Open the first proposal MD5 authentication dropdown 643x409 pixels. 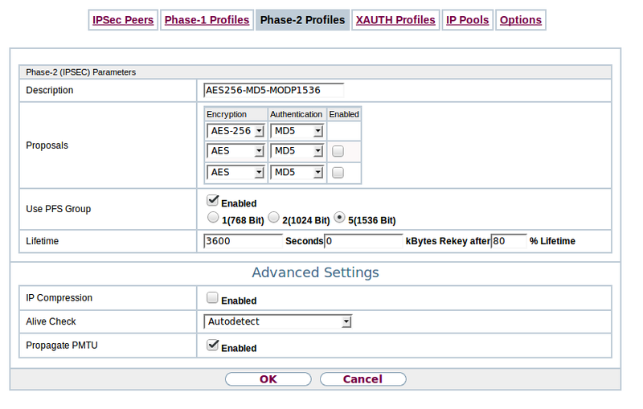297,130
